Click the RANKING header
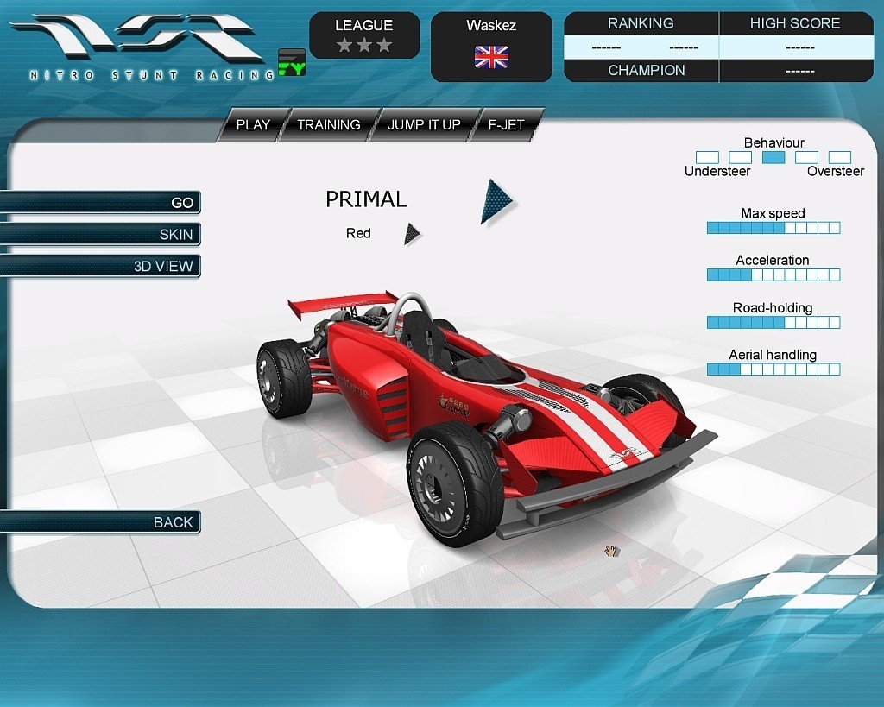 pyautogui.click(x=641, y=23)
